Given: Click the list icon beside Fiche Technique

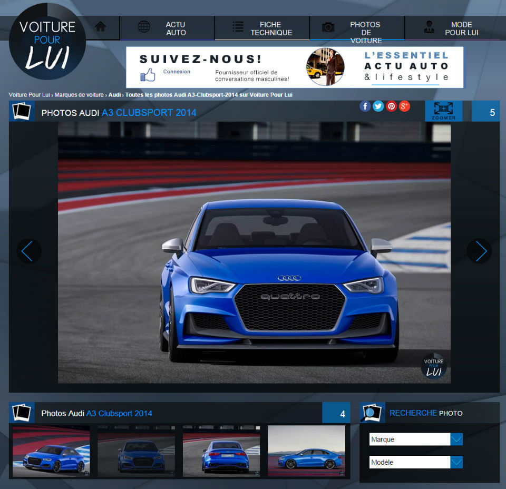Looking at the screenshot, I should tap(238, 27).
